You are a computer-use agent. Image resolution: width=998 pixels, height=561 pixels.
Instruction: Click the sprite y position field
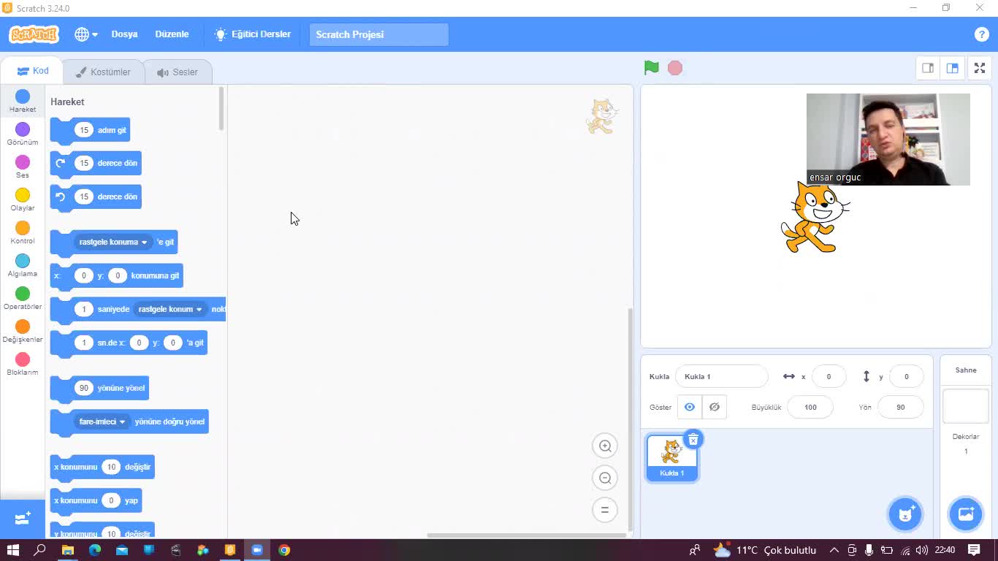(x=906, y=376)
